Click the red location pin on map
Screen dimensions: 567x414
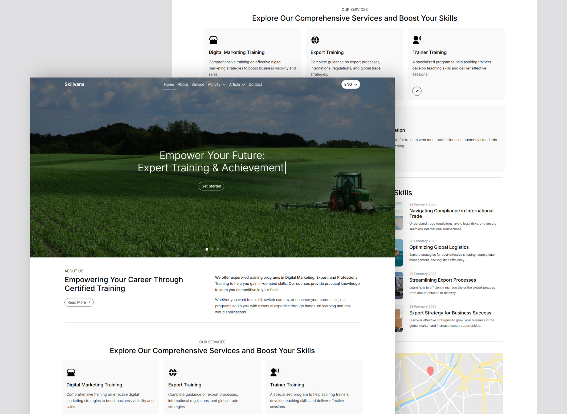pyautogui.click(x=430, y=371)
